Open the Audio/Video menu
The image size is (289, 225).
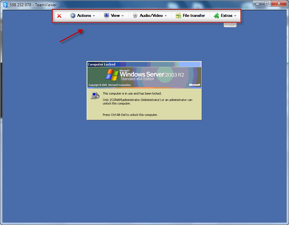coord(150,16)
